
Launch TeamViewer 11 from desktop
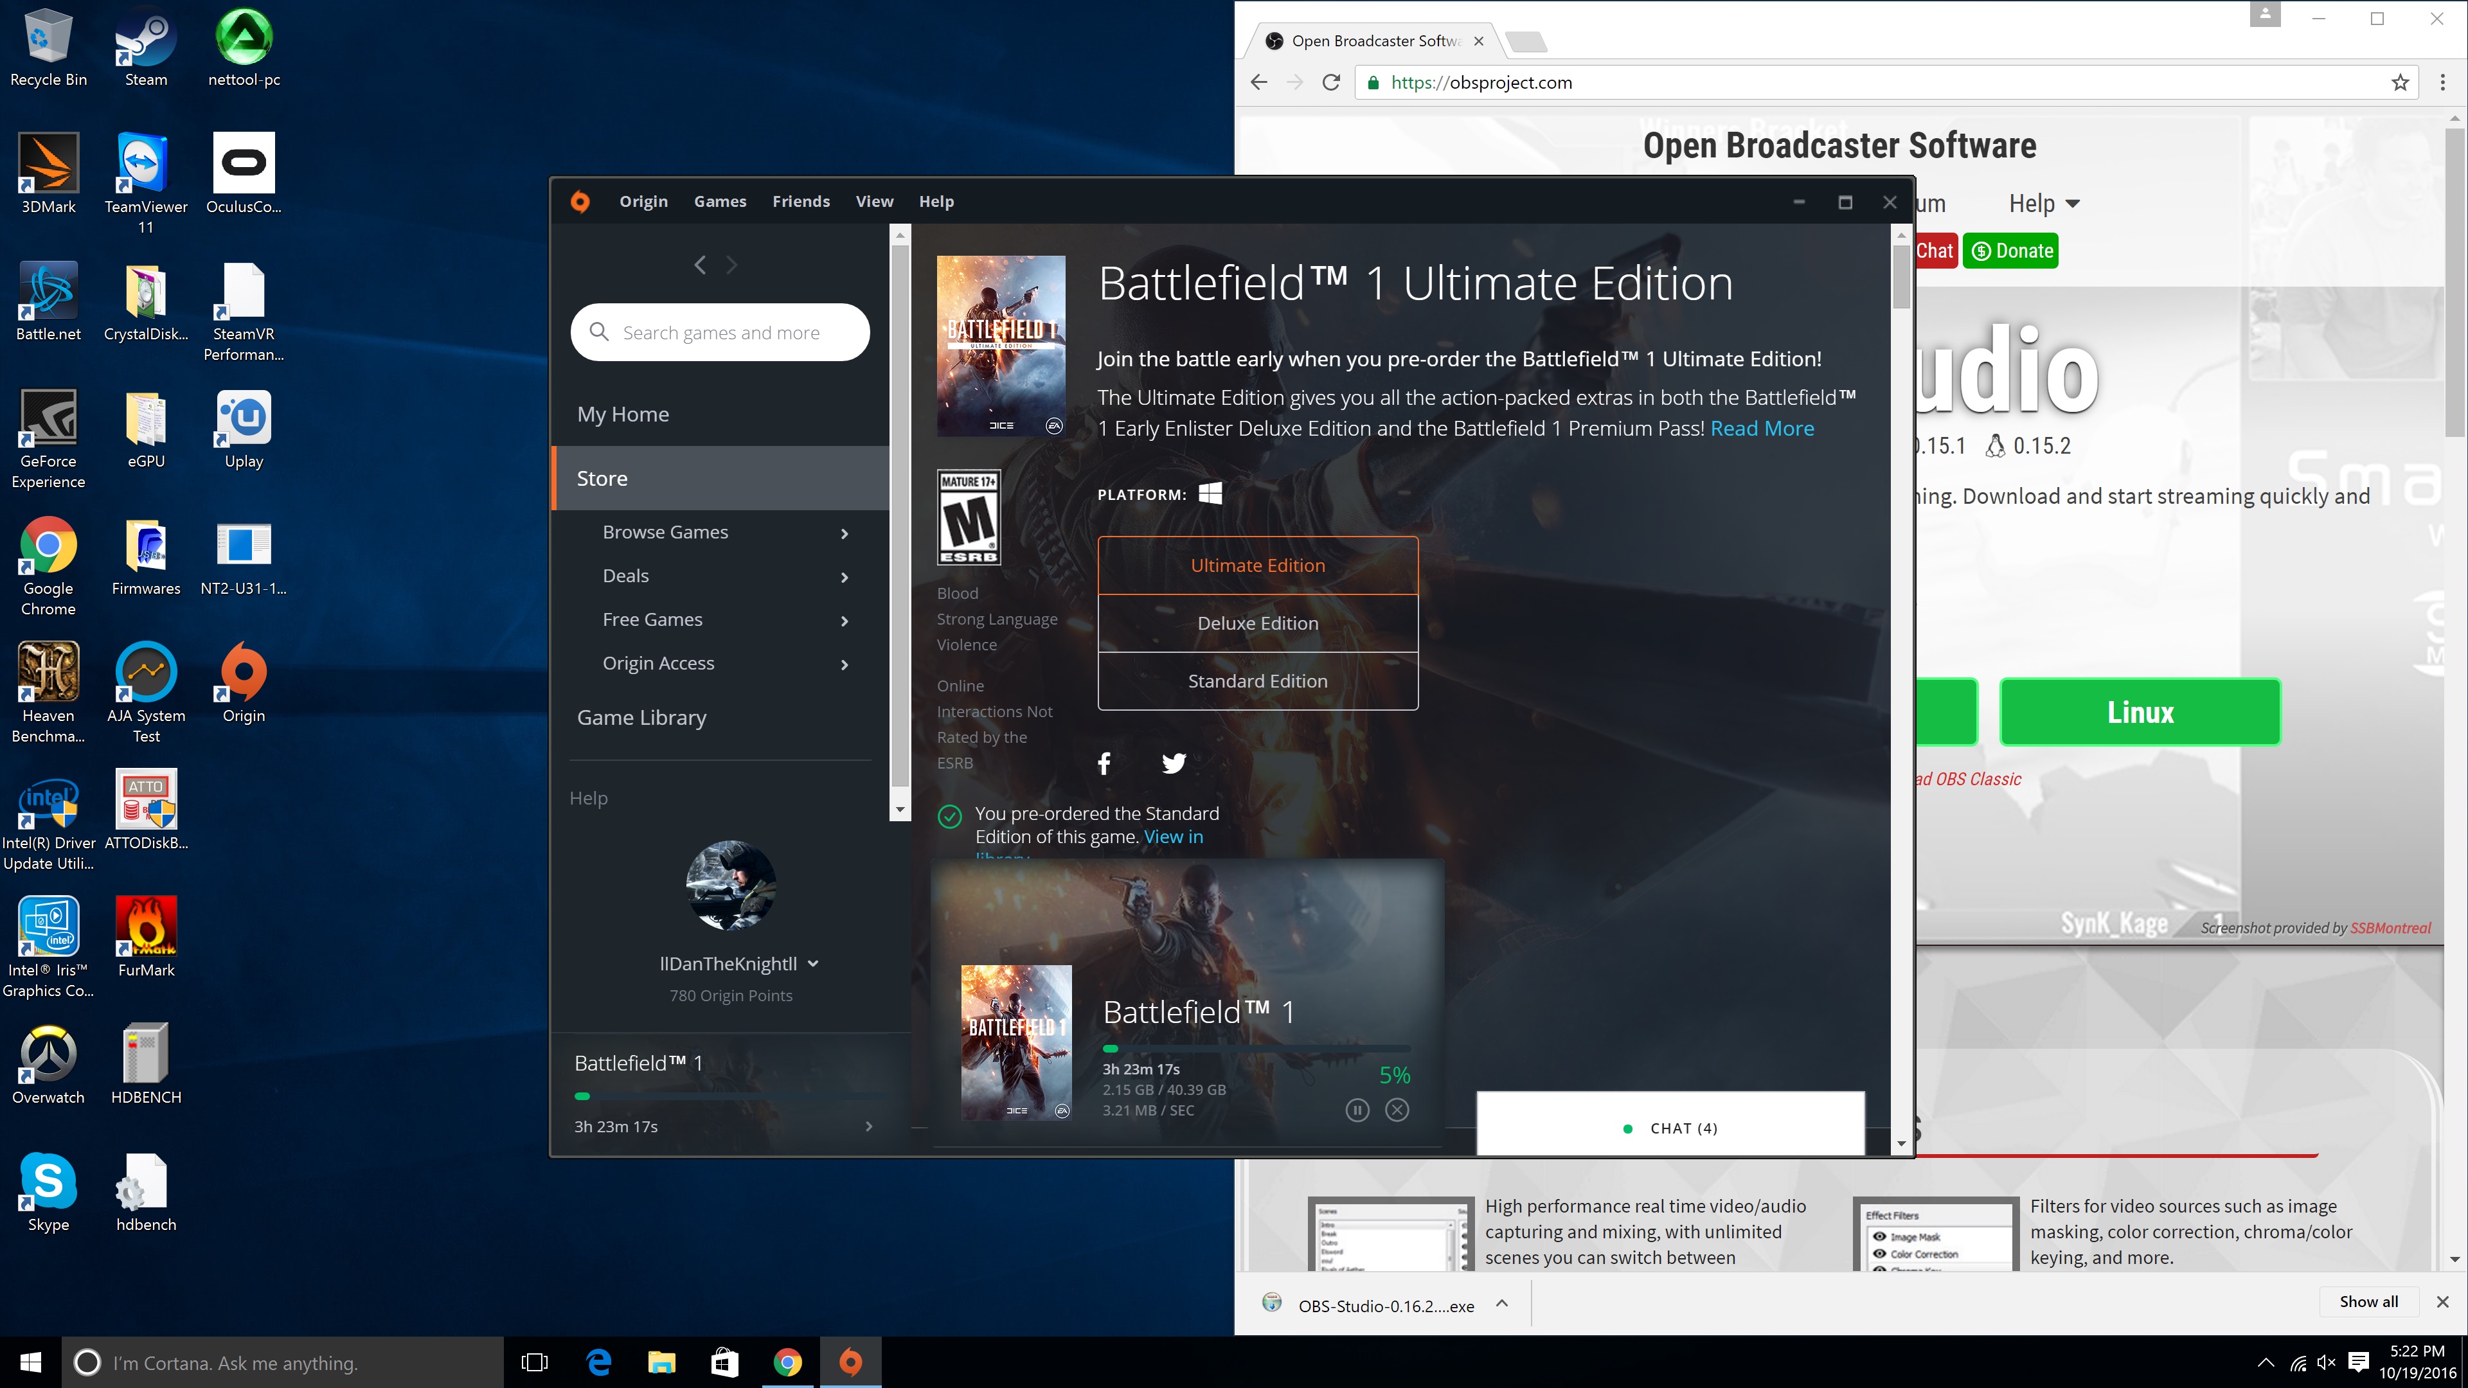(x=146, y=184)
